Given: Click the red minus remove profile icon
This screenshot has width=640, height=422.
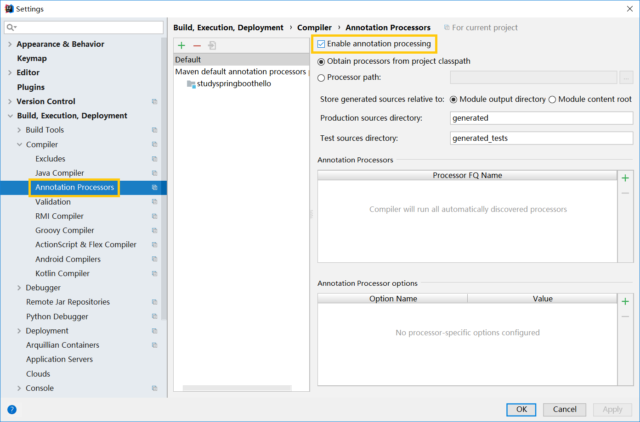Looking at the screenshot, I should coord(197,45).
